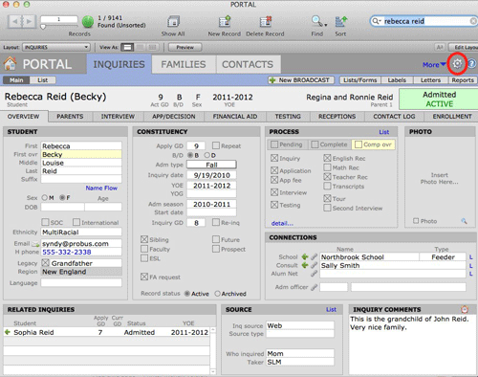Click the photo magnifier icon

click(x=464, y=221)
